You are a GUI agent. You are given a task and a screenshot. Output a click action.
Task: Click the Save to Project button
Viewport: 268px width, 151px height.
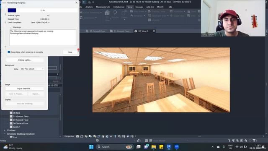pos(16,94)
